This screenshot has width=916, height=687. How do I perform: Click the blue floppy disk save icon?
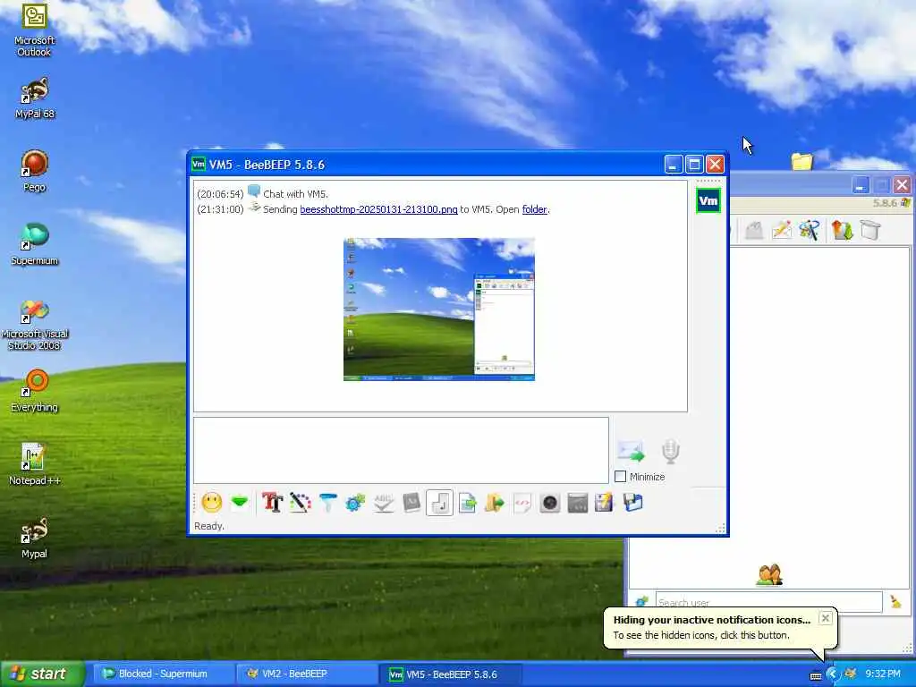pos(632,503)
